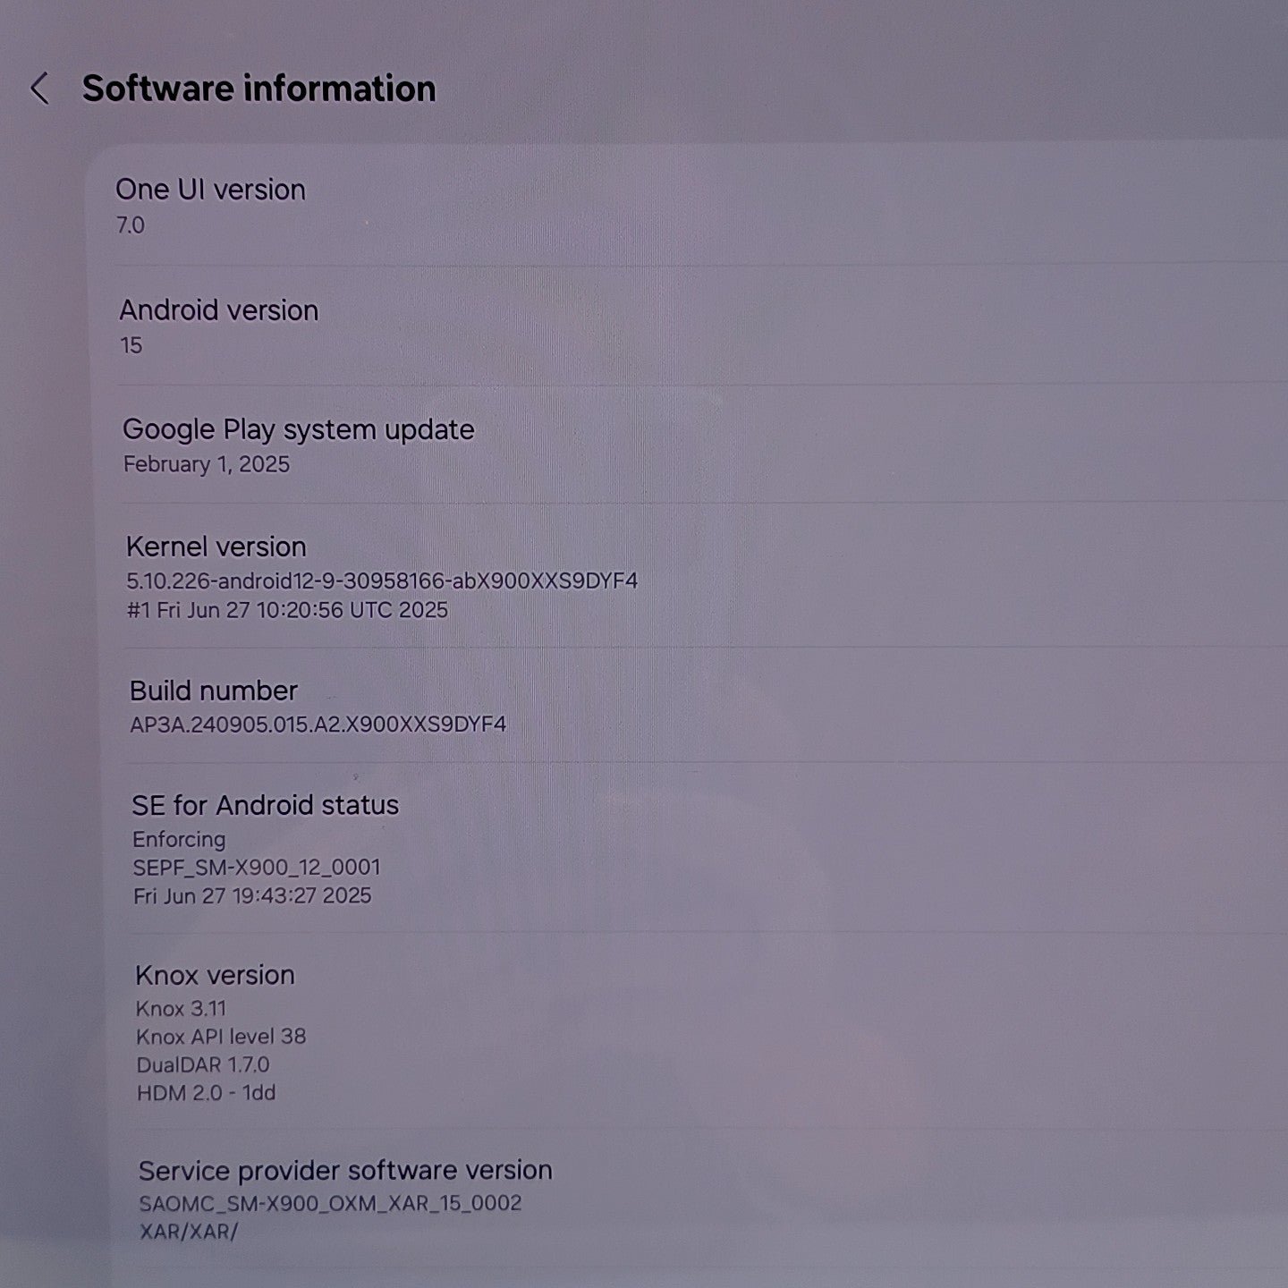The width and height of the screenshot is (1288, 1288).
Task: Click the kernel string starting 5.10.226-android12
Action: pos(382,581)
